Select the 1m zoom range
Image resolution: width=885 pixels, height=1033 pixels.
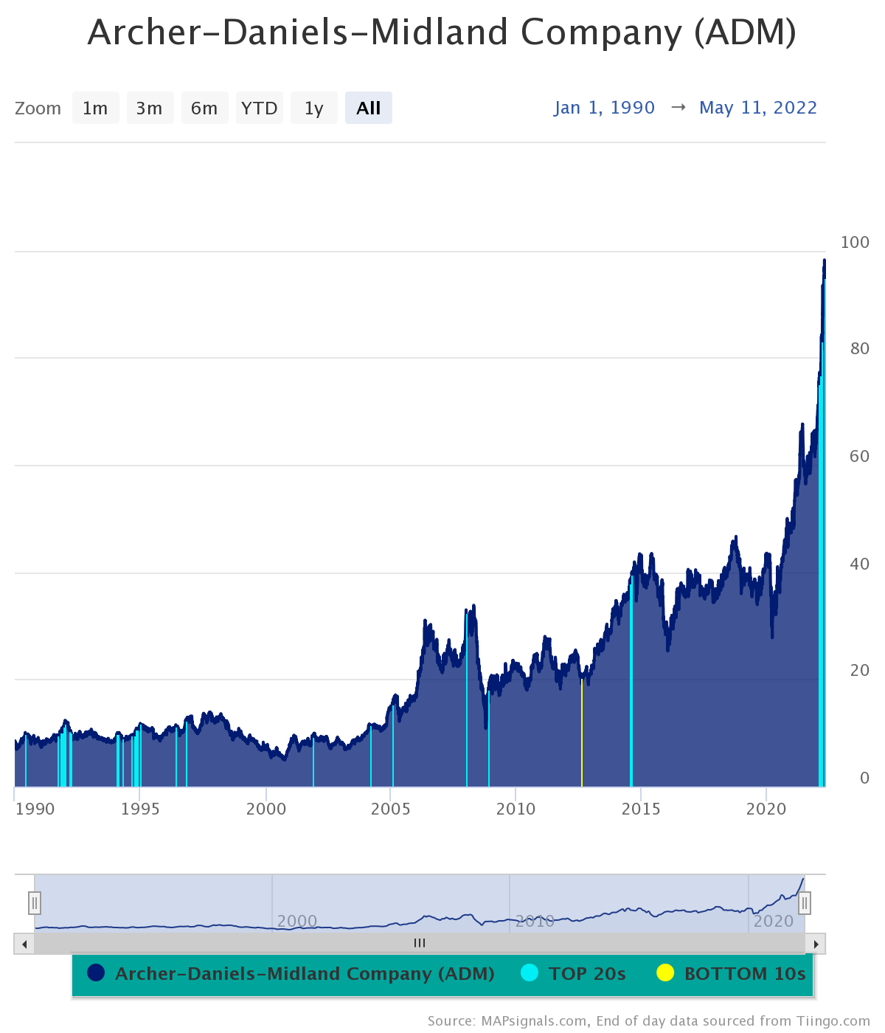(x=95, y=108)
